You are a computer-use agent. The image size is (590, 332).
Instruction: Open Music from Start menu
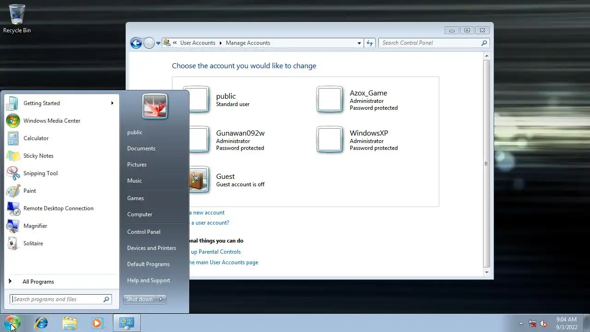coord(135,181)
